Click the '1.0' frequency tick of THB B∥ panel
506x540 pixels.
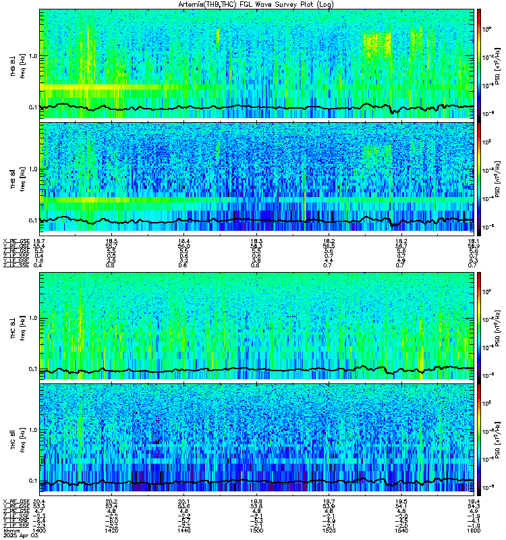click(33, 169)
